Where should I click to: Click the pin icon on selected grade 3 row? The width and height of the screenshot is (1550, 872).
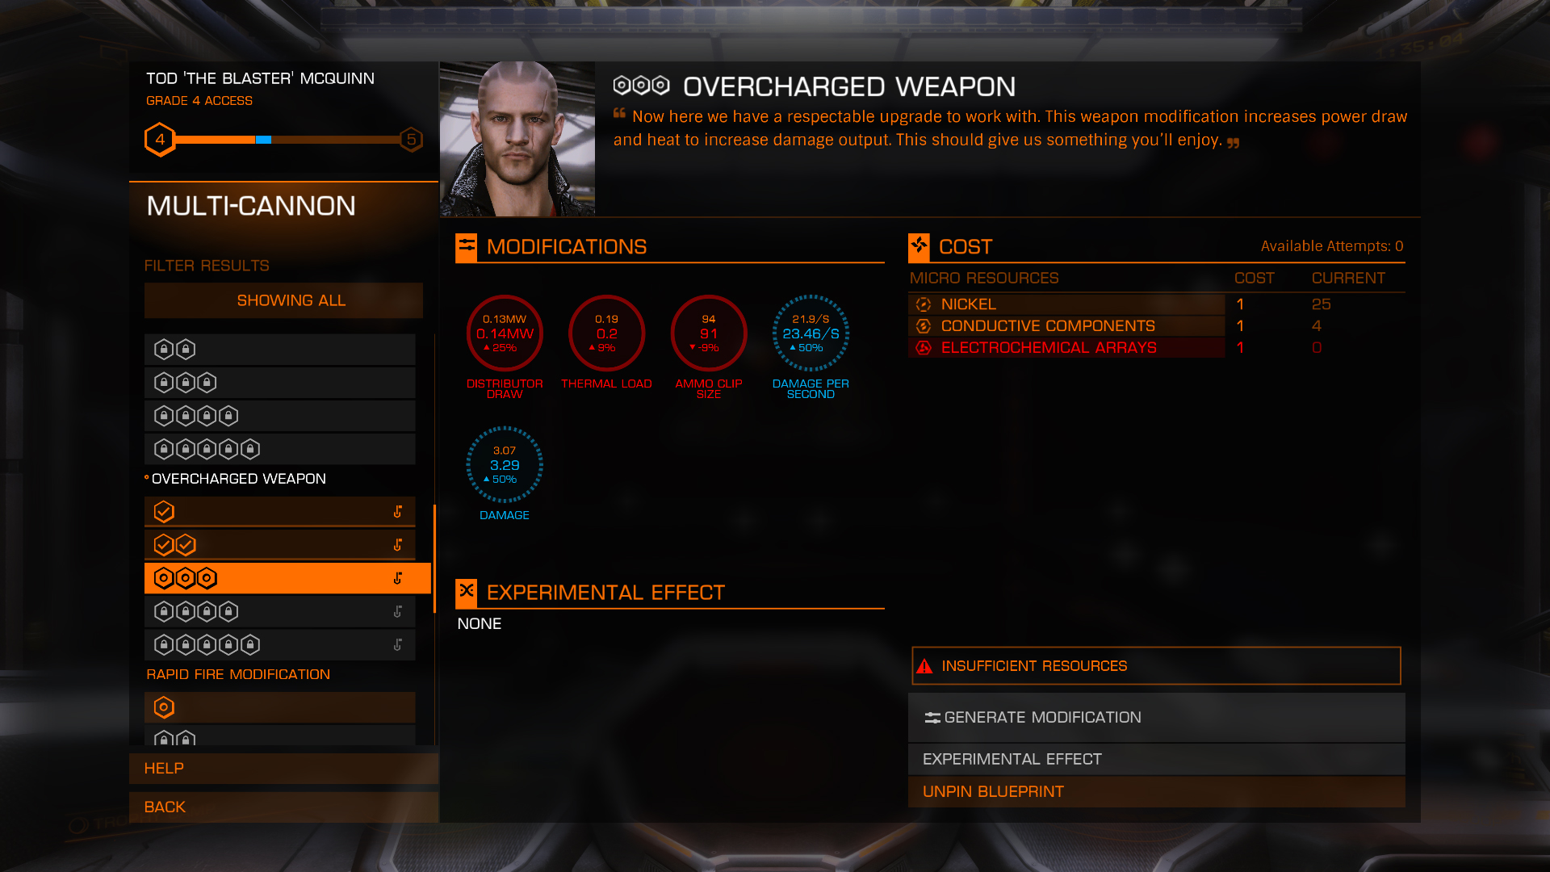pos(397,578)
